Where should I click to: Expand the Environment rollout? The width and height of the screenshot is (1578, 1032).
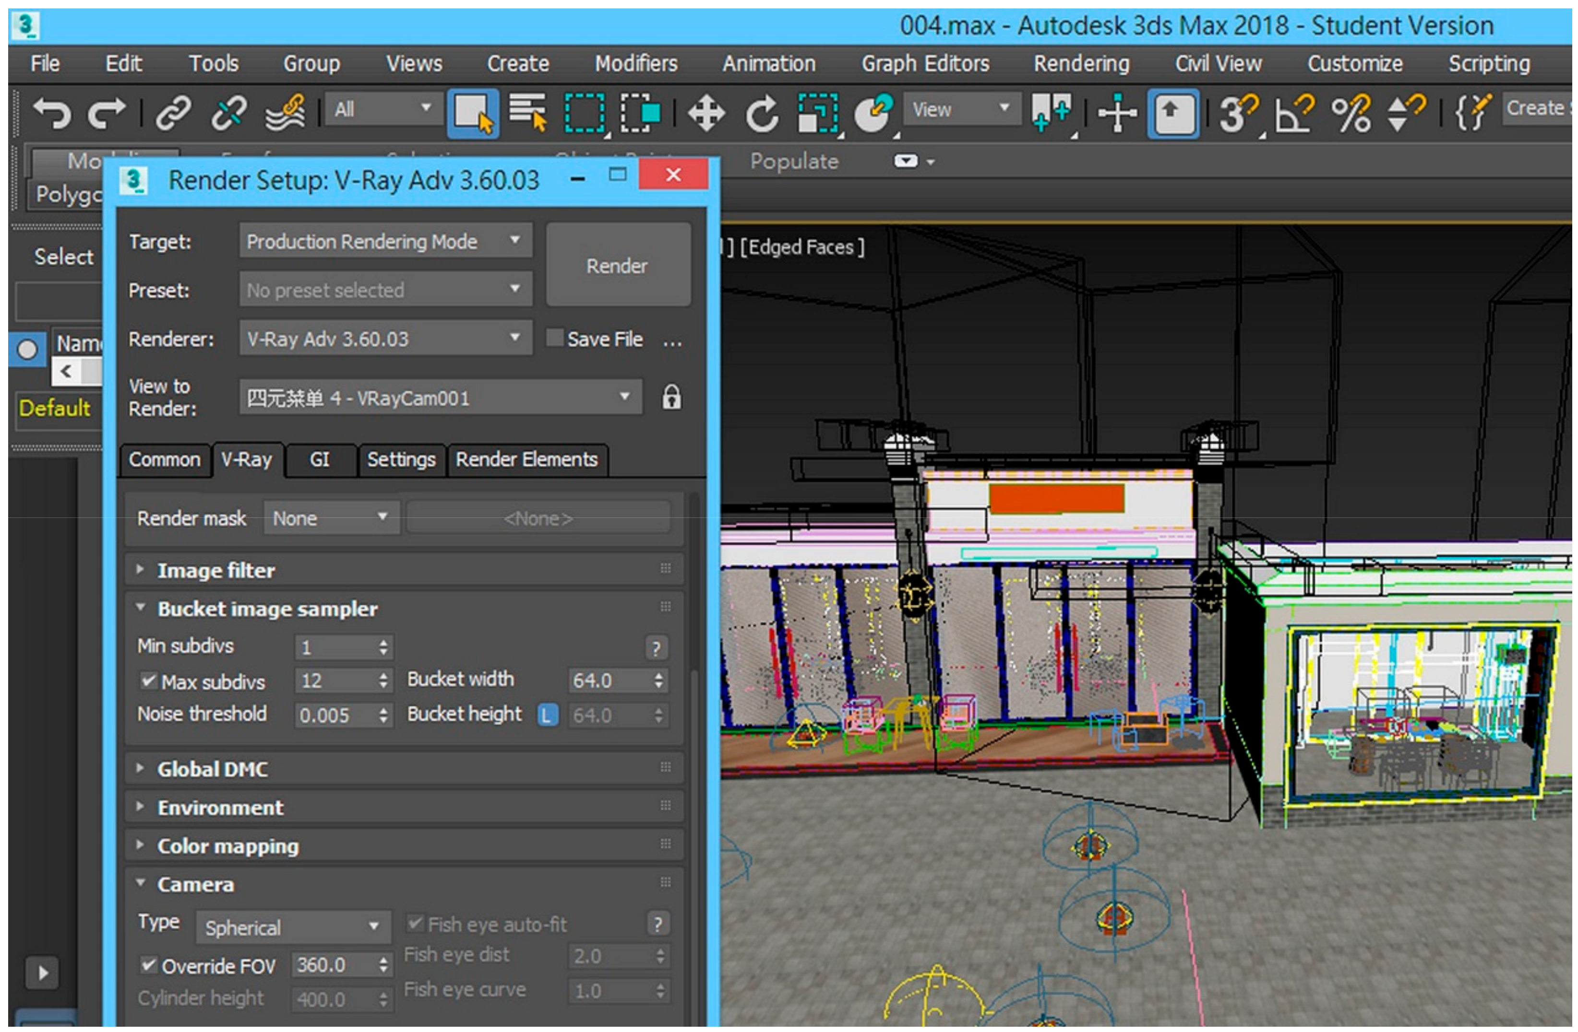click(404, 807)
